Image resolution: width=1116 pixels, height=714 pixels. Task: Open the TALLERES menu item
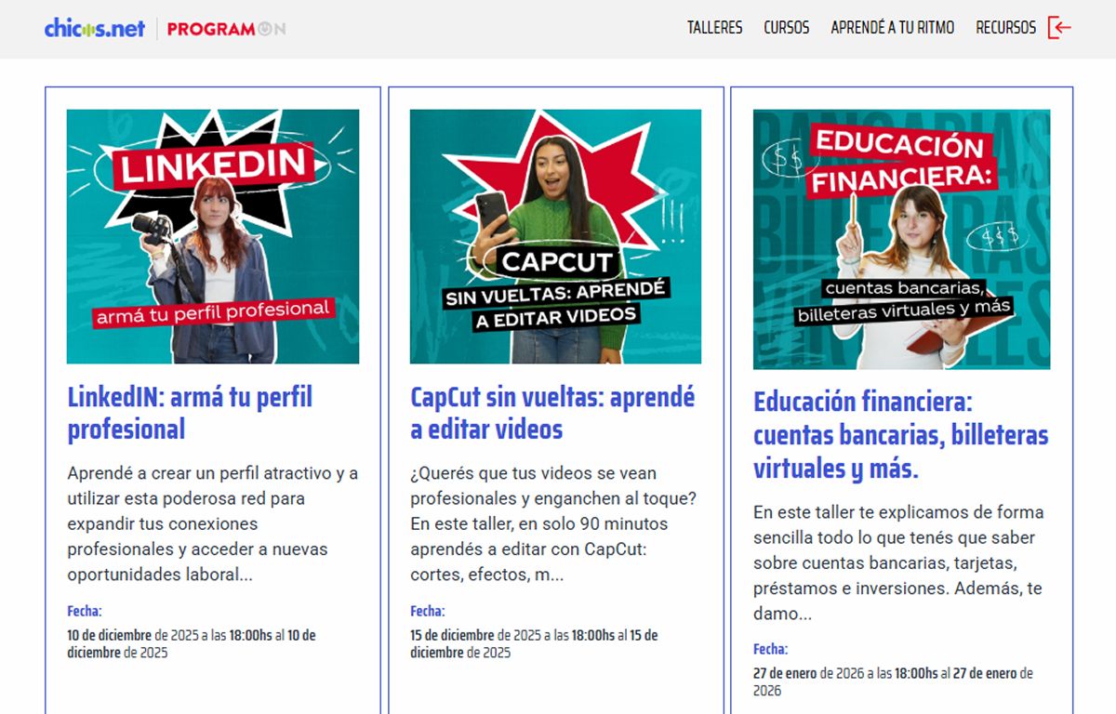coord(714,28)
